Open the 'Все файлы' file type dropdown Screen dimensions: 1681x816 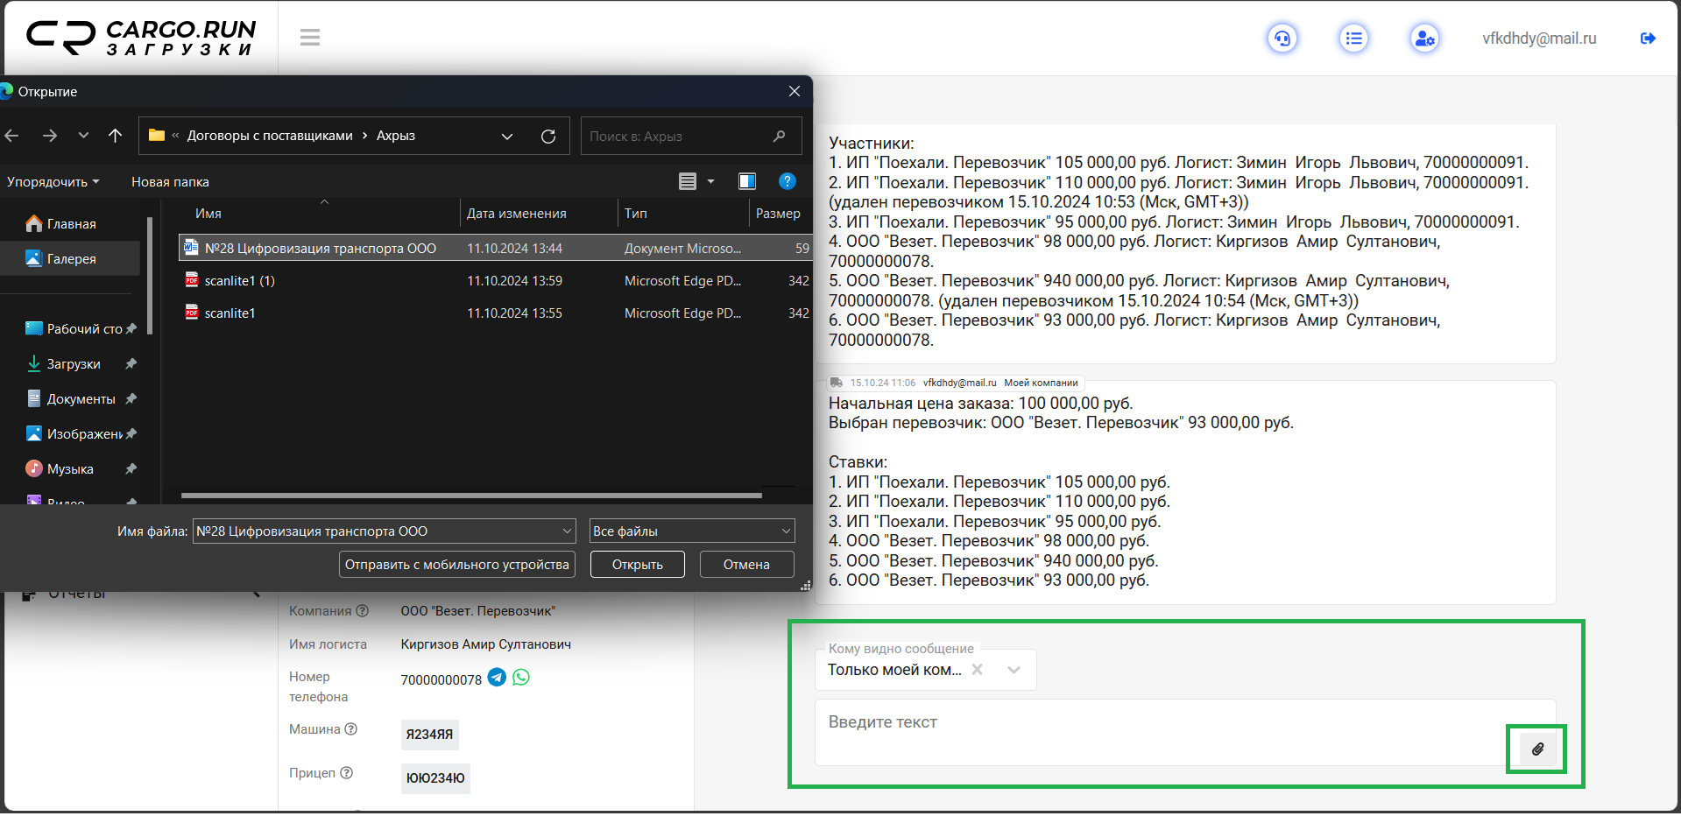click(x=692, y=531)
